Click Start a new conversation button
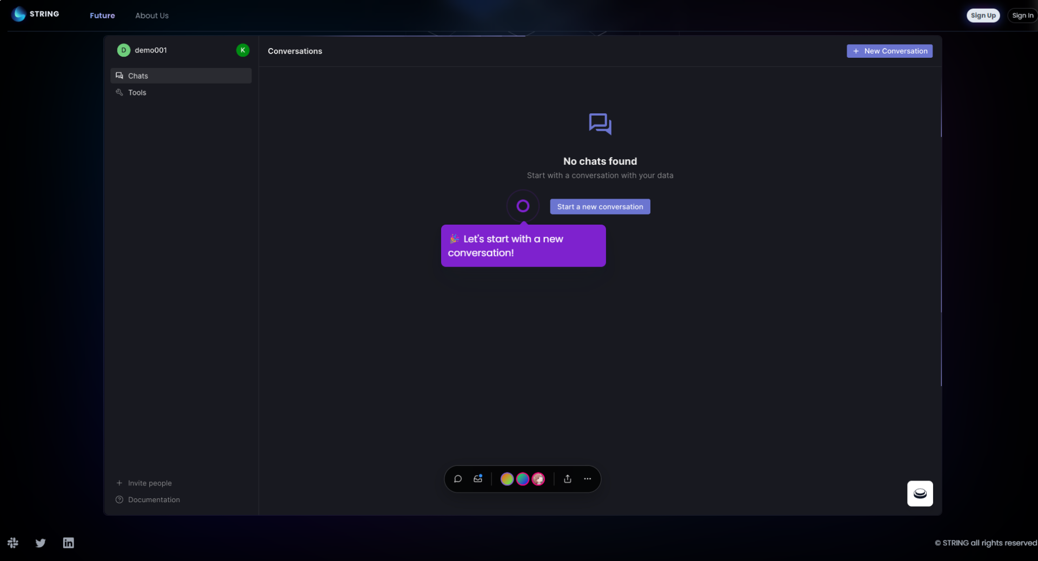 [600, 207]
